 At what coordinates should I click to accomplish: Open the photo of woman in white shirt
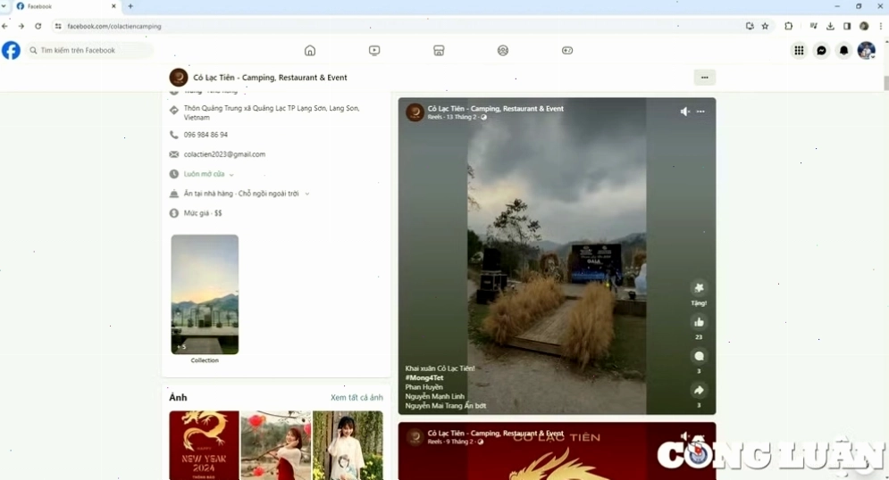[x=348, y=445]
